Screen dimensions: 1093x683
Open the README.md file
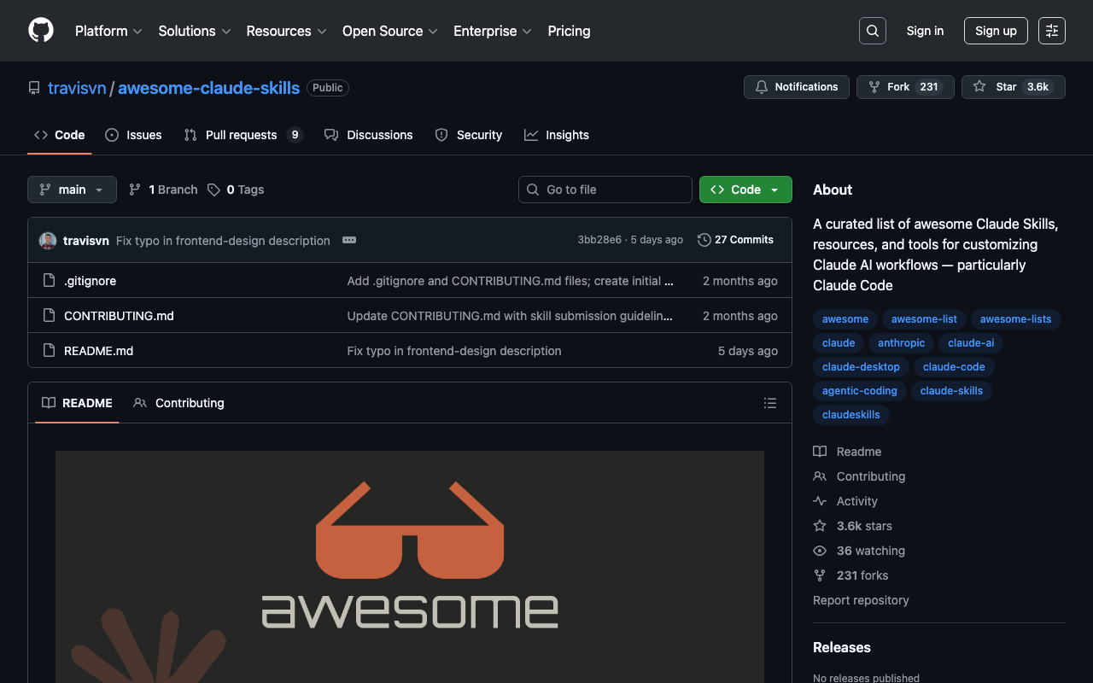click(x=98, y=351)
